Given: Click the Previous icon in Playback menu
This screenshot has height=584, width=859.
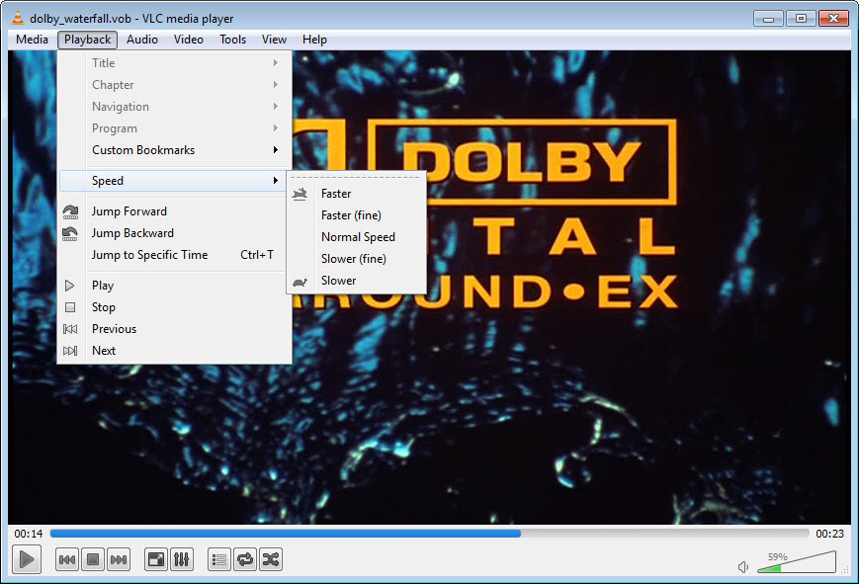Looking at the screenshot, I should [70, 329].
